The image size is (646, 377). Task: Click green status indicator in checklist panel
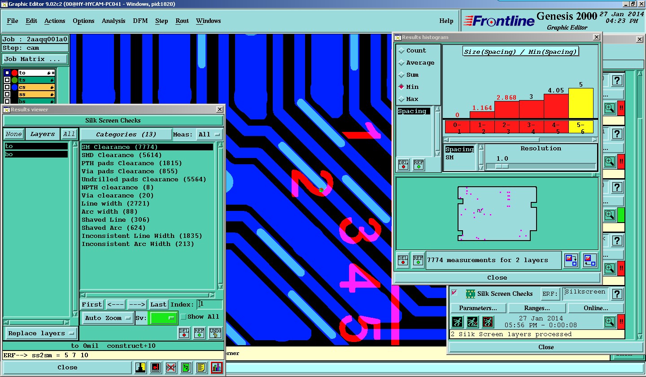point(621,215)
